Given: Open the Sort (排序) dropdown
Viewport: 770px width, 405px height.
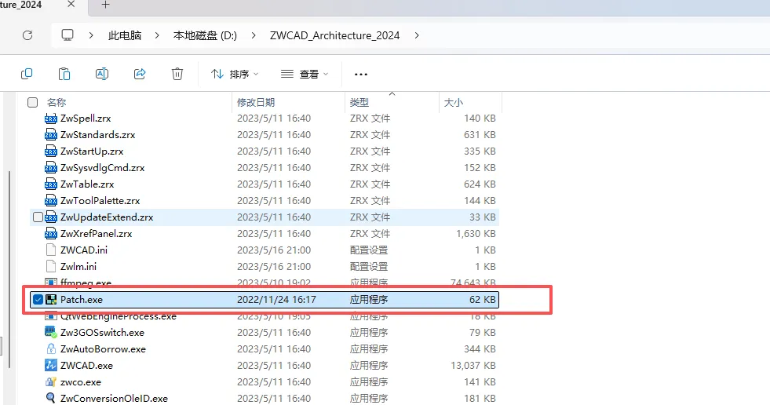Looking at the screenshot, I should point(235,74).
